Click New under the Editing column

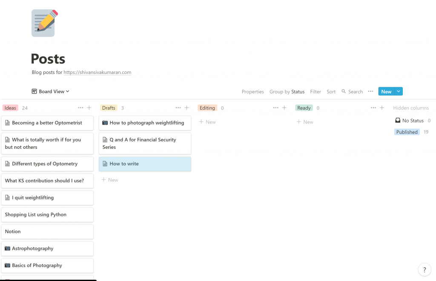[x=207, y=122]
